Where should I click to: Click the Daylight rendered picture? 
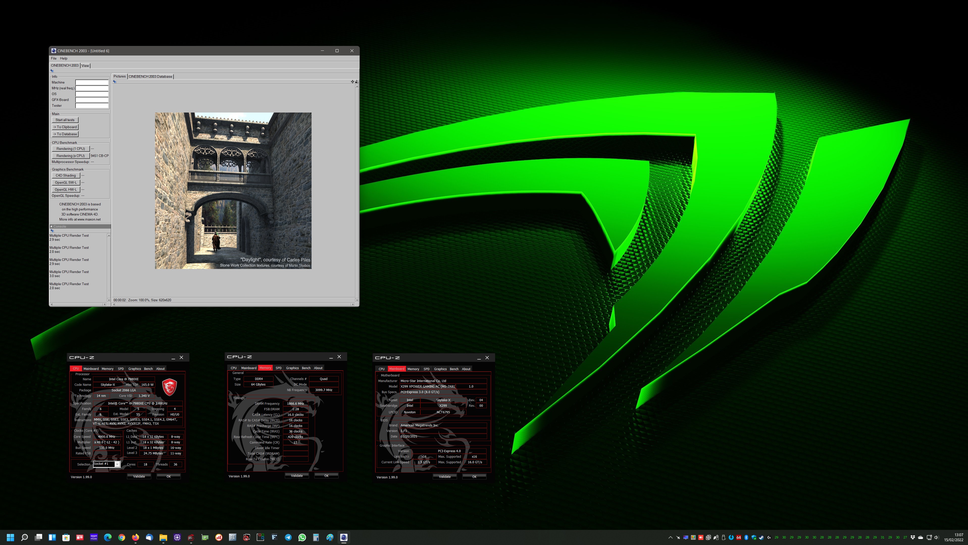click(233, 190)
